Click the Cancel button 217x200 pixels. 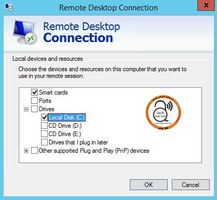[191, 184]
